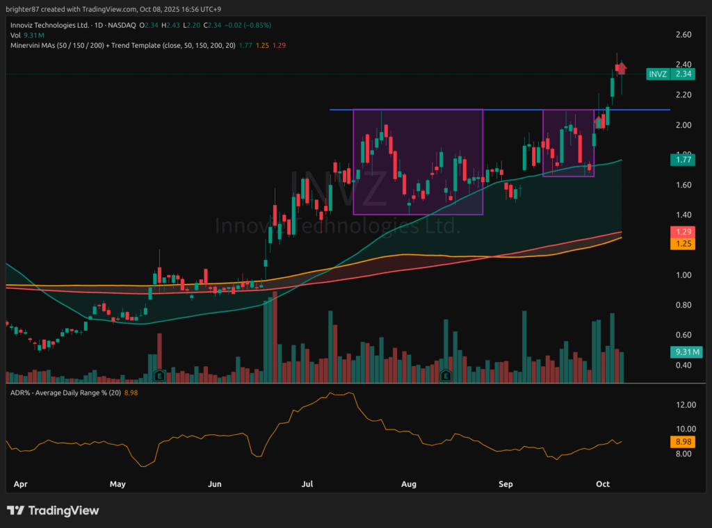The width and height of the screenshot is (712, 528).
Task: Click the 9.31M volume value tag
Action: [684, 352]
